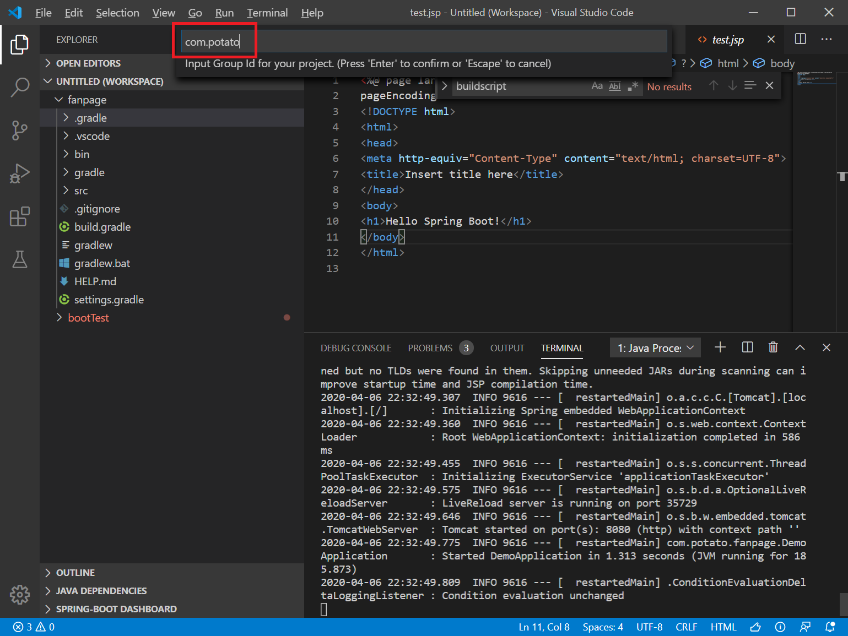
Task: Open the settings.gradle file
Action: (x=172, y=300)
